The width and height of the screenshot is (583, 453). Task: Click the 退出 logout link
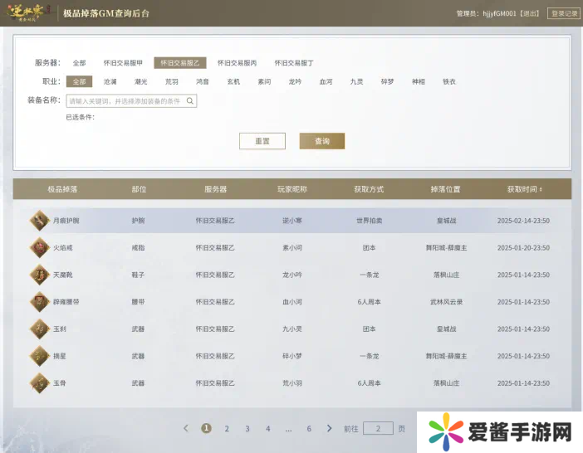point(530,13)
